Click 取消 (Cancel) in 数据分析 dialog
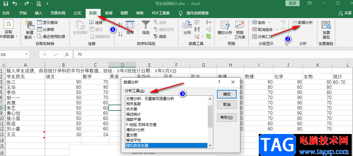 coord(227,105)
